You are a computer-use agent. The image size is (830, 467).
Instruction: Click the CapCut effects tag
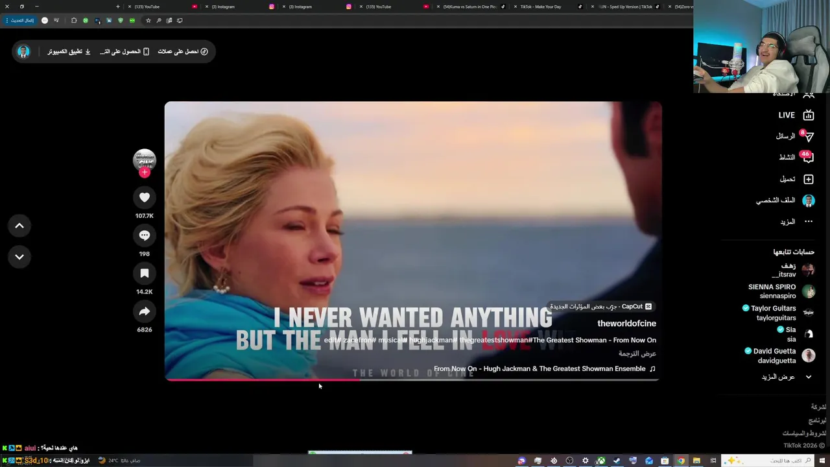[601, 306]
